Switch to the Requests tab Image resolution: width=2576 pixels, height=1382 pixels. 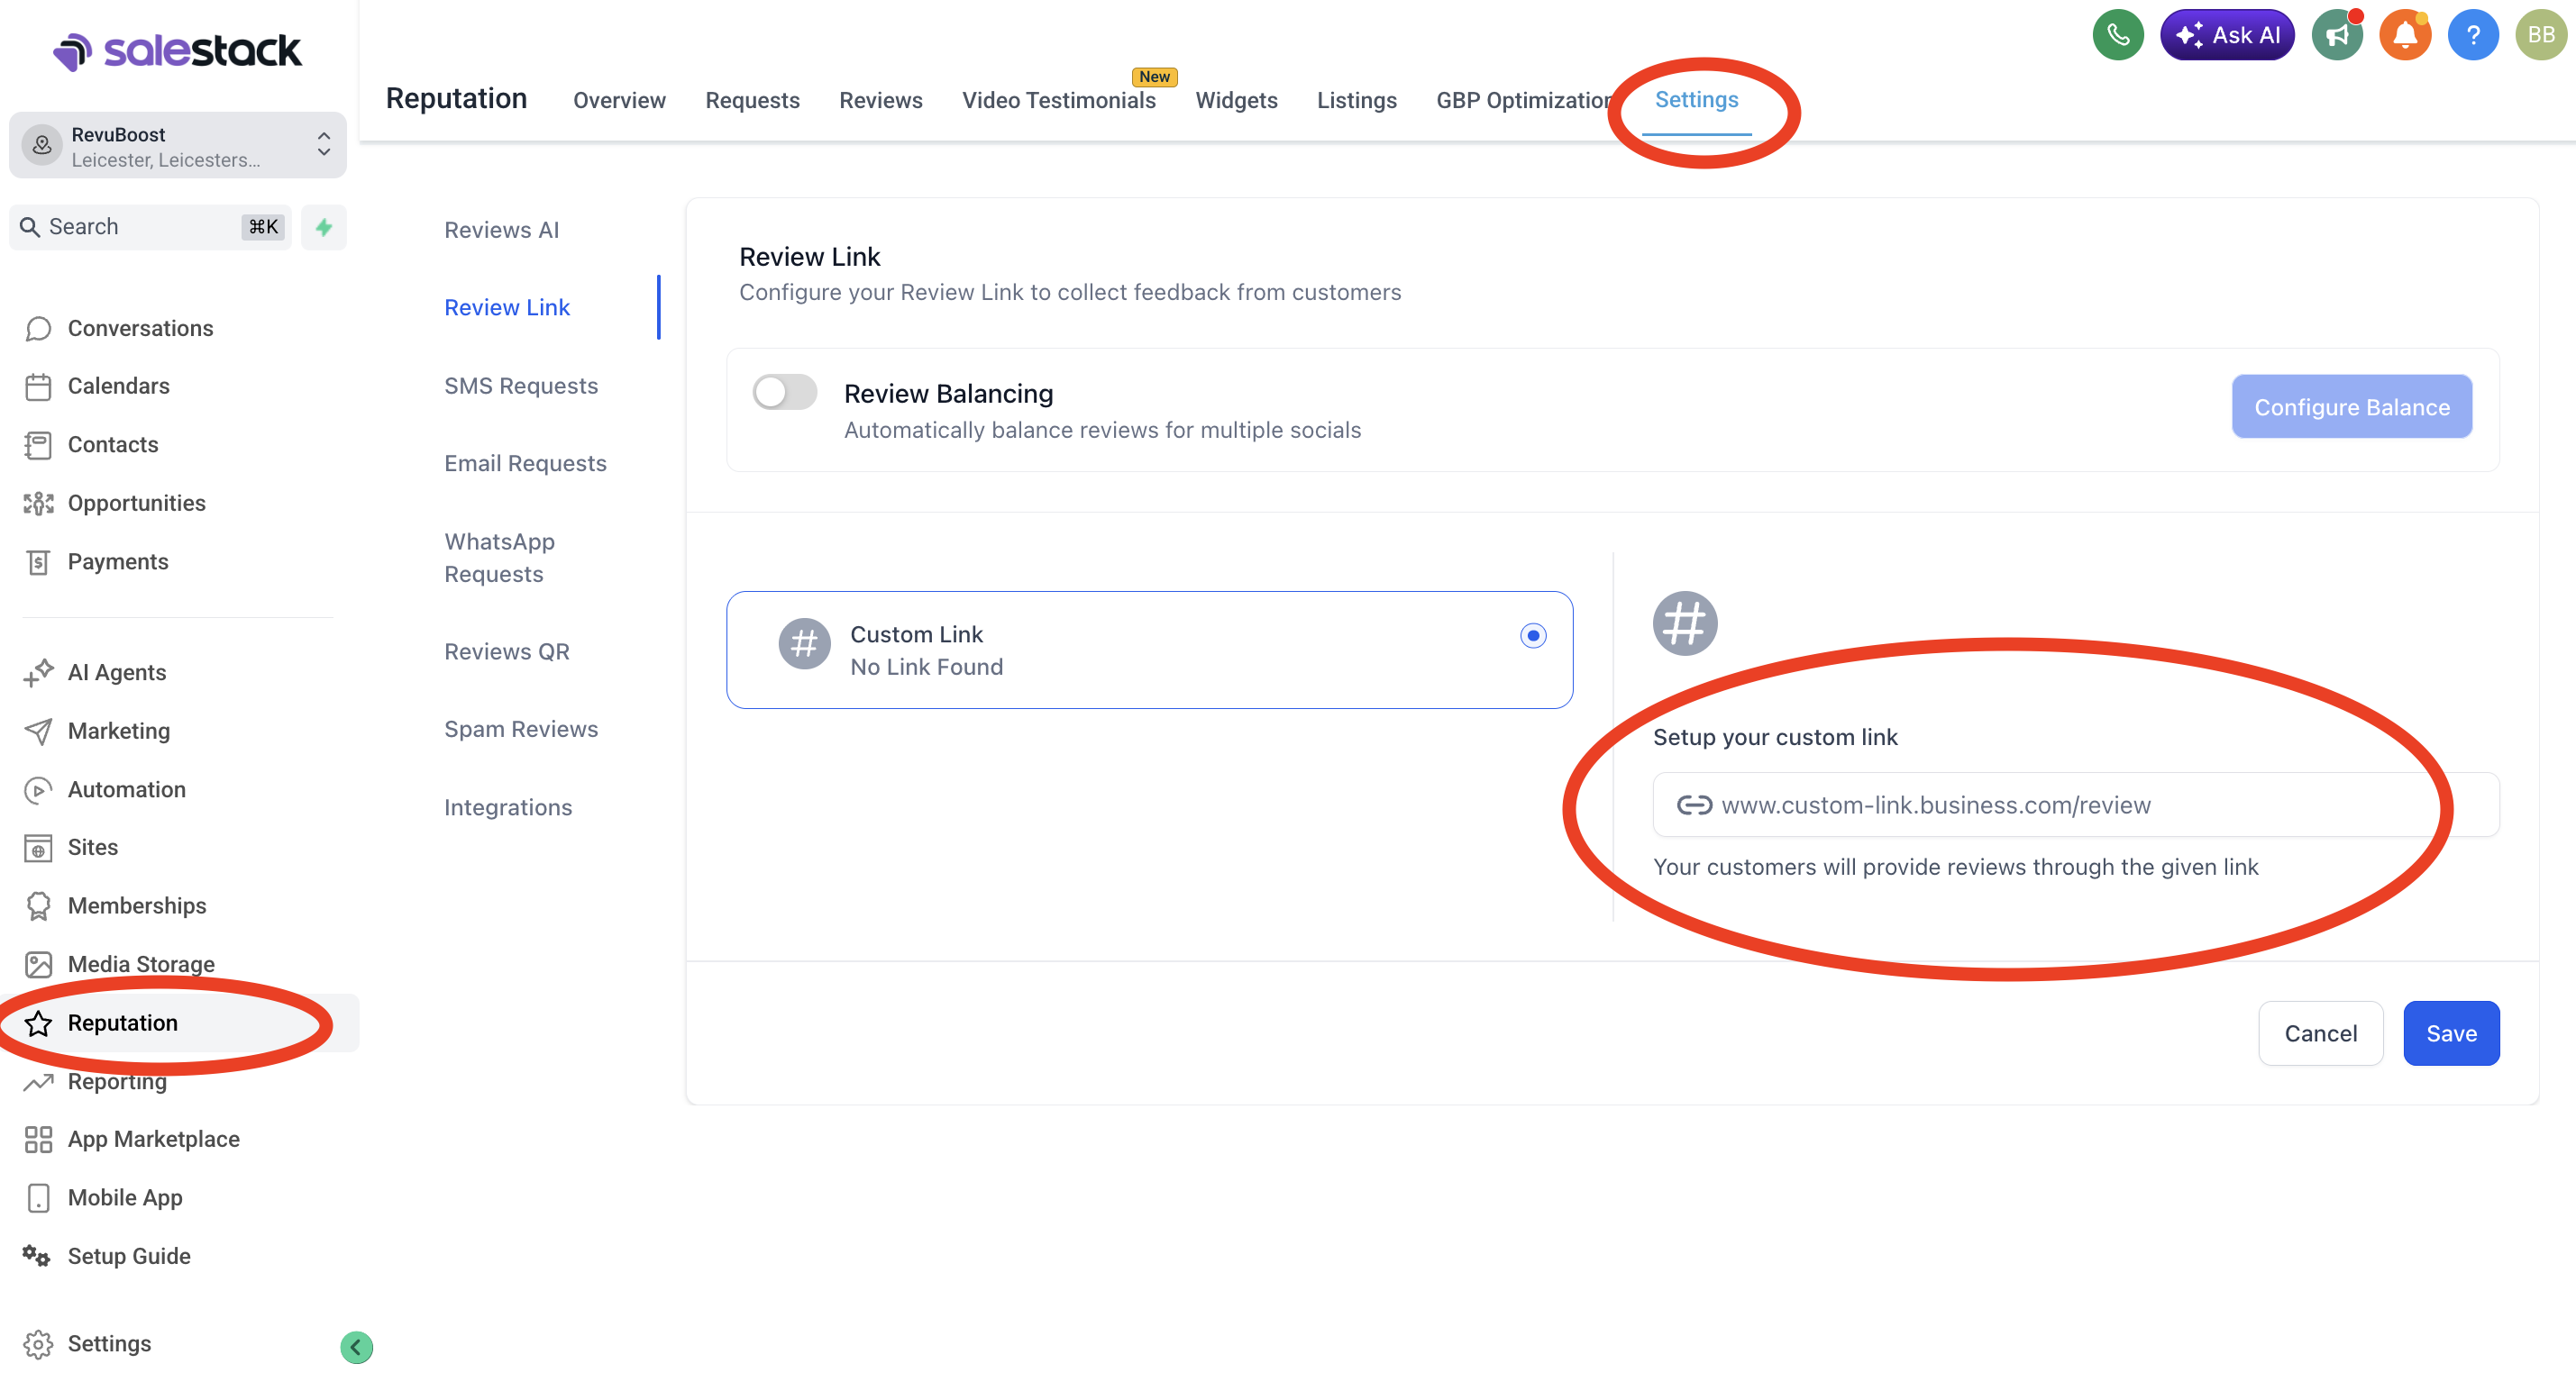click(x=752, y=100)
